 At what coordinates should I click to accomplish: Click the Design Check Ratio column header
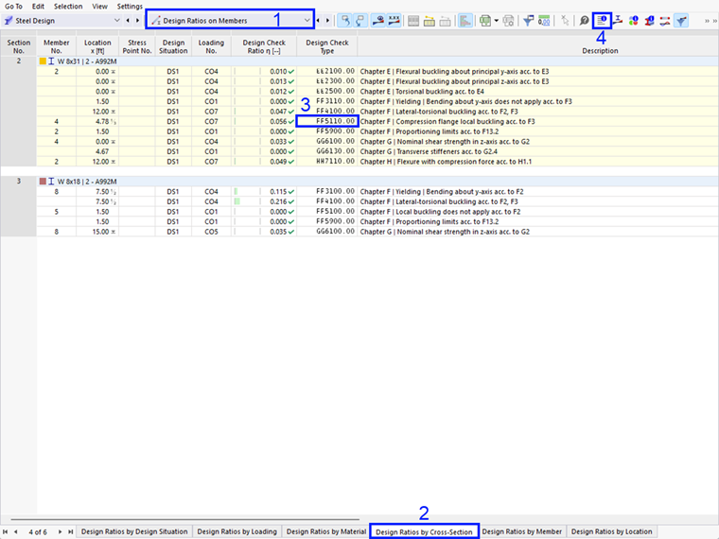[x=264, y=46]
